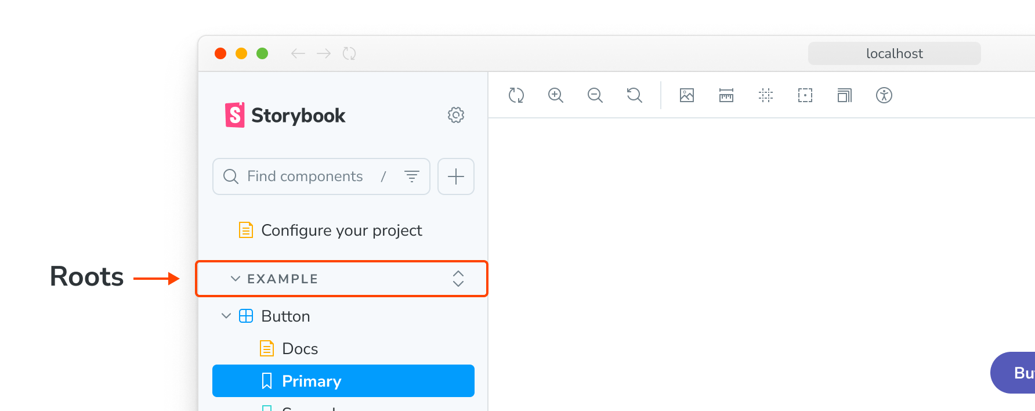Viewport: 1035px width, 411px height.
Task: Zoom in on the story preview
Action: 556,95
